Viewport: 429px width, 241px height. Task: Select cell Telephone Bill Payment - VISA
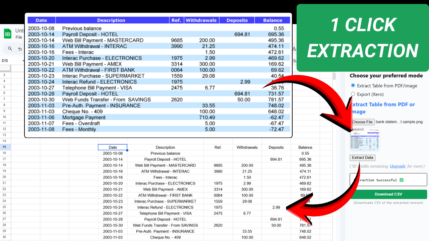tap(165, 214)
